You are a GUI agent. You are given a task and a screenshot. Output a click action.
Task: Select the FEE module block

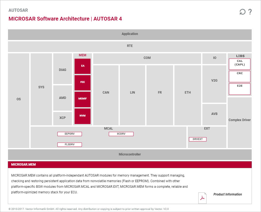[x=83, y=83]
